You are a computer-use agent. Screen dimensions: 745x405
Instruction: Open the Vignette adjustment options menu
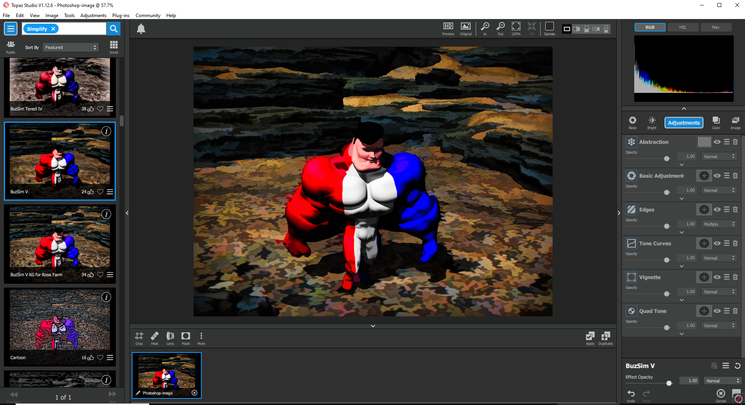tap(727, 277)
